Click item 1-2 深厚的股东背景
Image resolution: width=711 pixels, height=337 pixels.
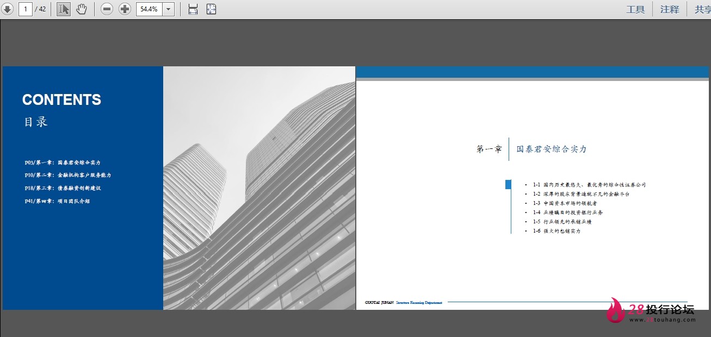pyautogui.click(x=581, y=194)
